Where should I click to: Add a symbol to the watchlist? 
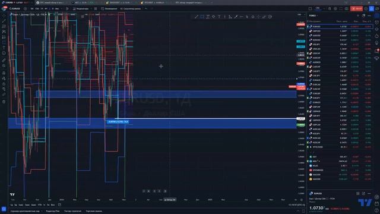(x=358, y=15)
